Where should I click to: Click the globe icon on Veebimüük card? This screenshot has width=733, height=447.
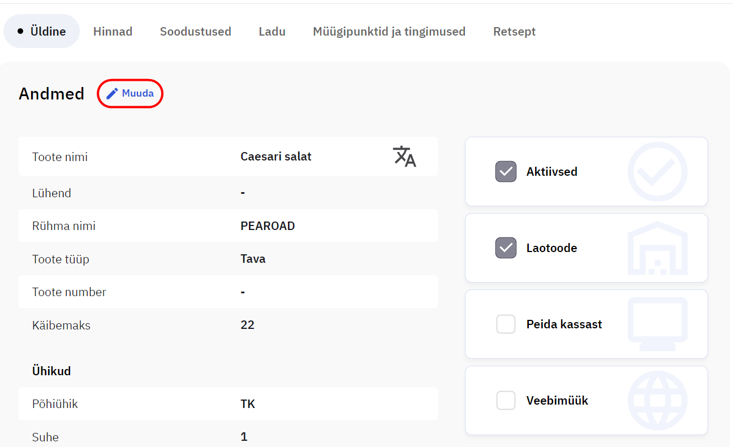coord(657,400)
